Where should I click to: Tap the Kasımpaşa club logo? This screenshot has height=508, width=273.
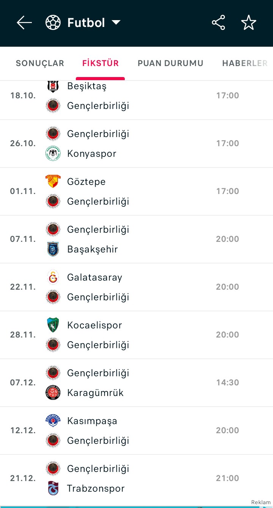point(53,421)
